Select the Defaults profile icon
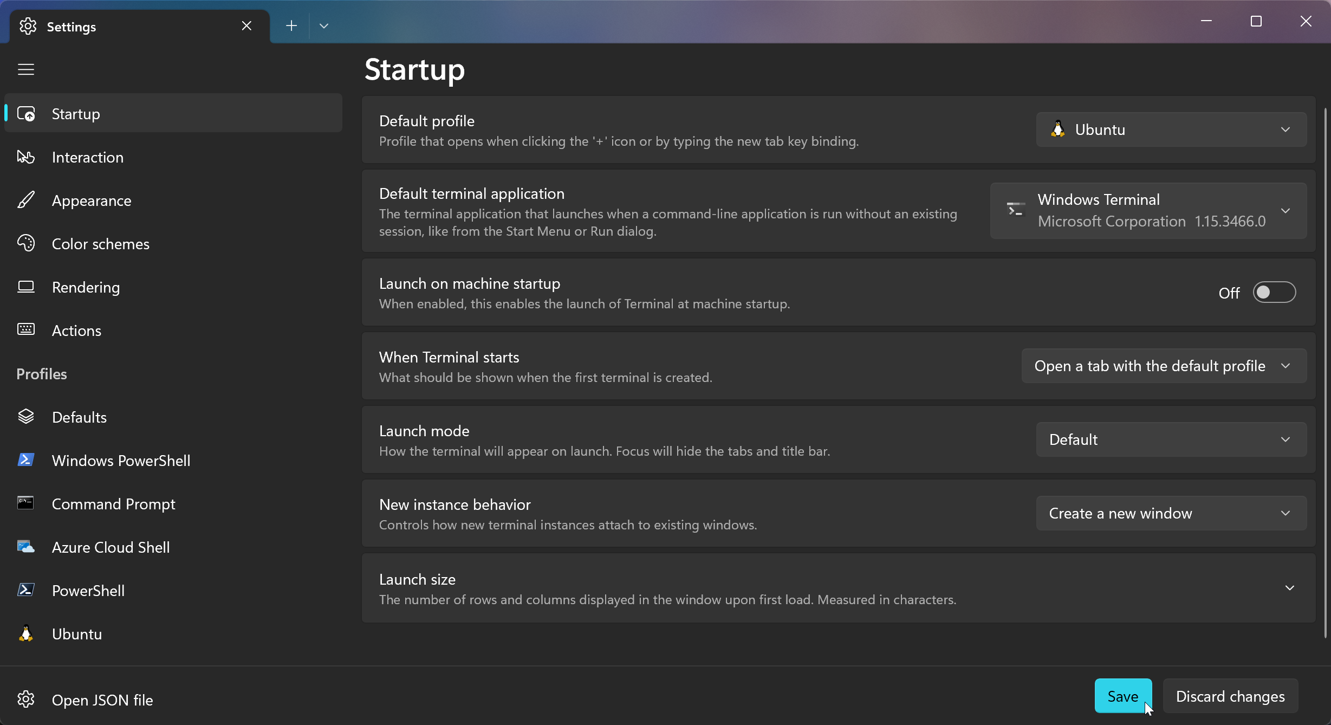The width and height of the screenshot is (1331, 725). 25,417
